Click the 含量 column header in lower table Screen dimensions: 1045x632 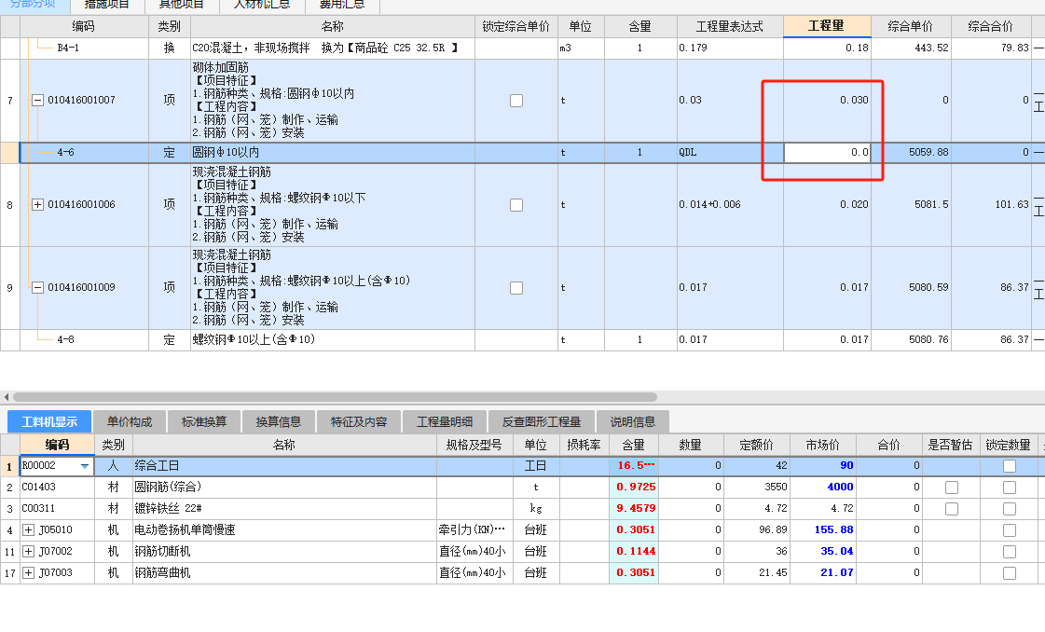[633, 445]
